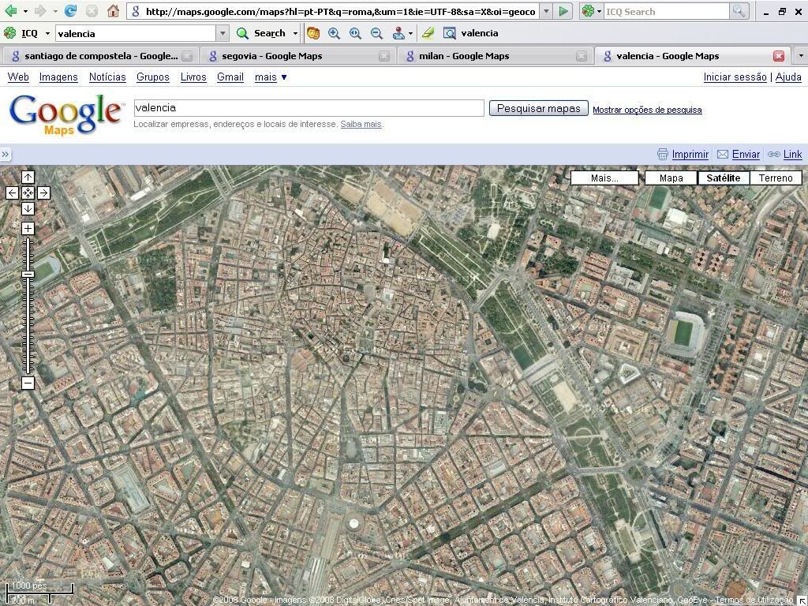
Task: Pan the map up with arrow
Action: 28,178
